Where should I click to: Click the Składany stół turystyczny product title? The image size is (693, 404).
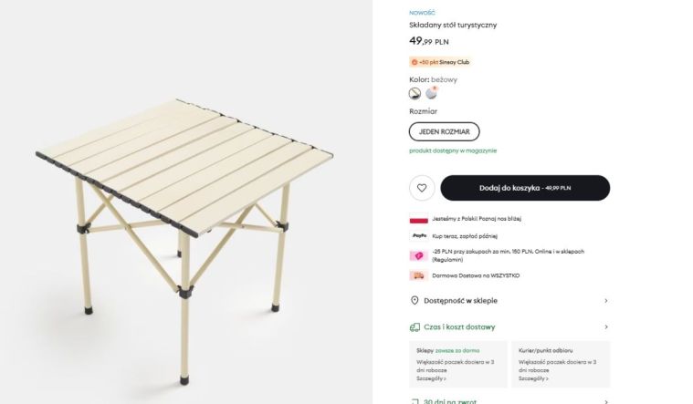453,25
